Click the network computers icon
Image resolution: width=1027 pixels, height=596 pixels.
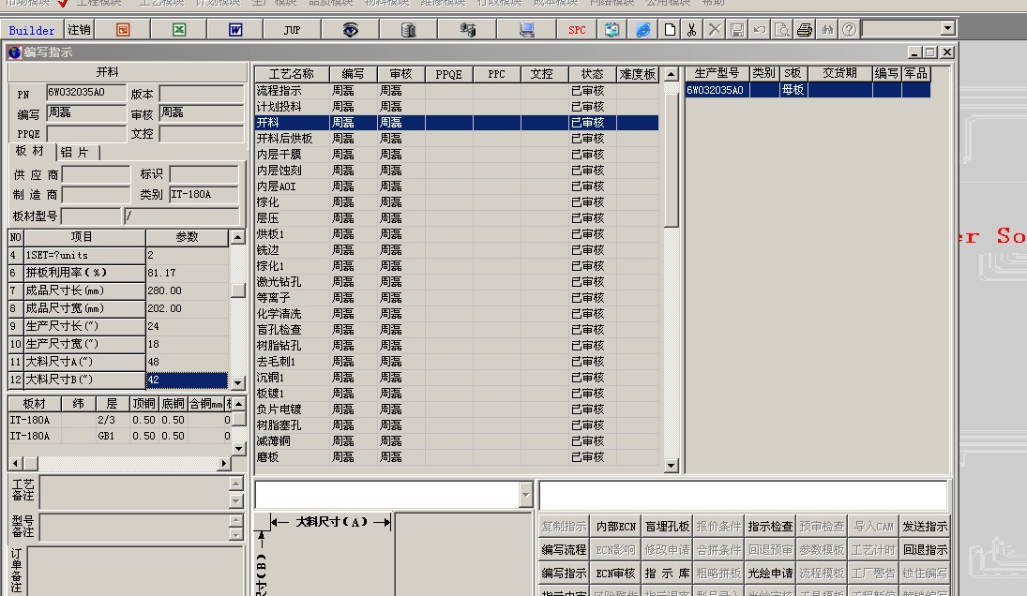tap(468, 30)
